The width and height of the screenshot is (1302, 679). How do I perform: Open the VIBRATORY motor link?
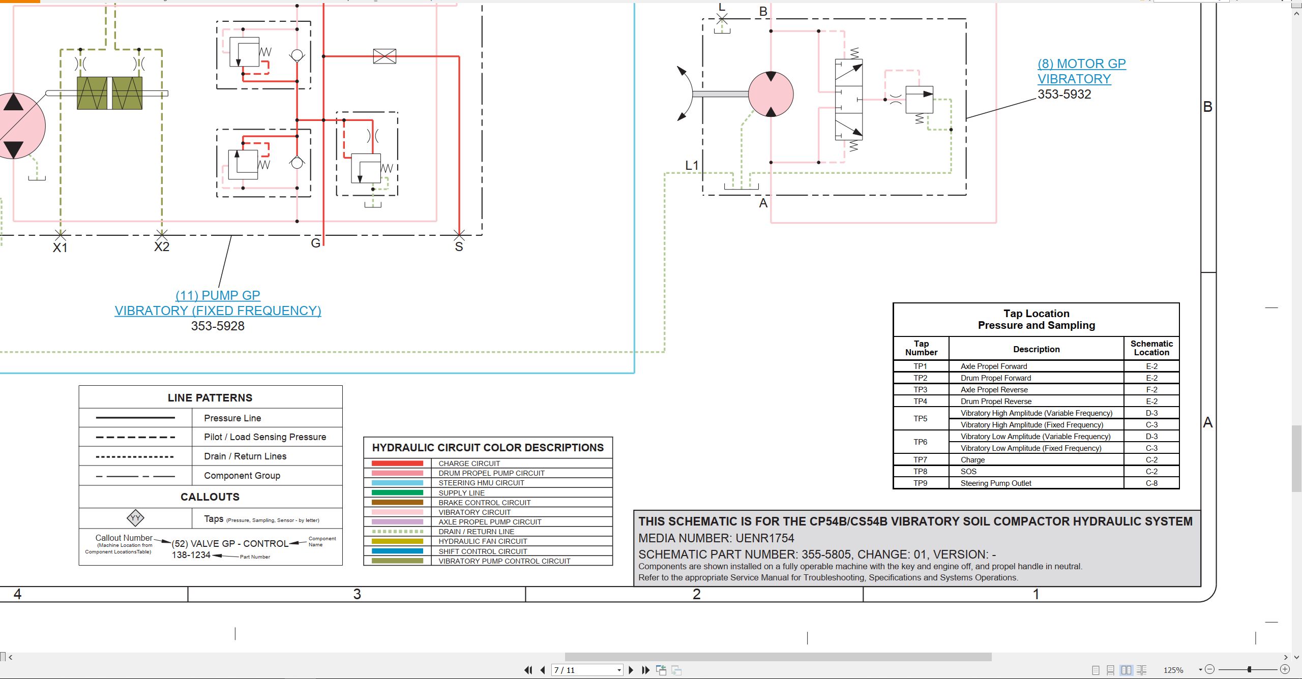click(1074, 79)
